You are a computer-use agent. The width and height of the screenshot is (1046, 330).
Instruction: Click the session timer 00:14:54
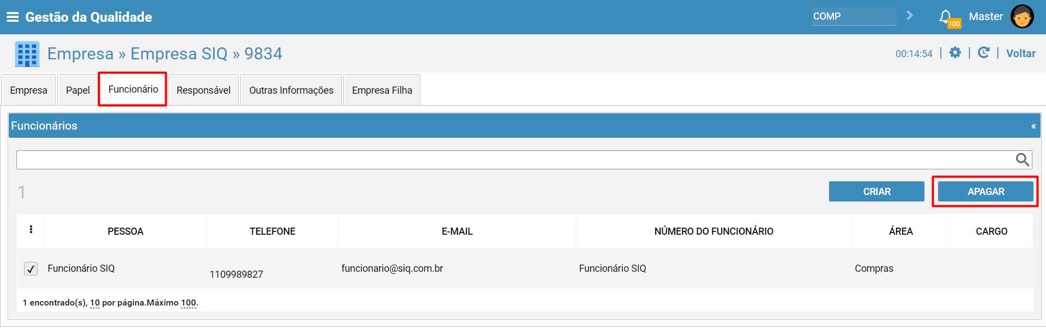click(914, 53)
